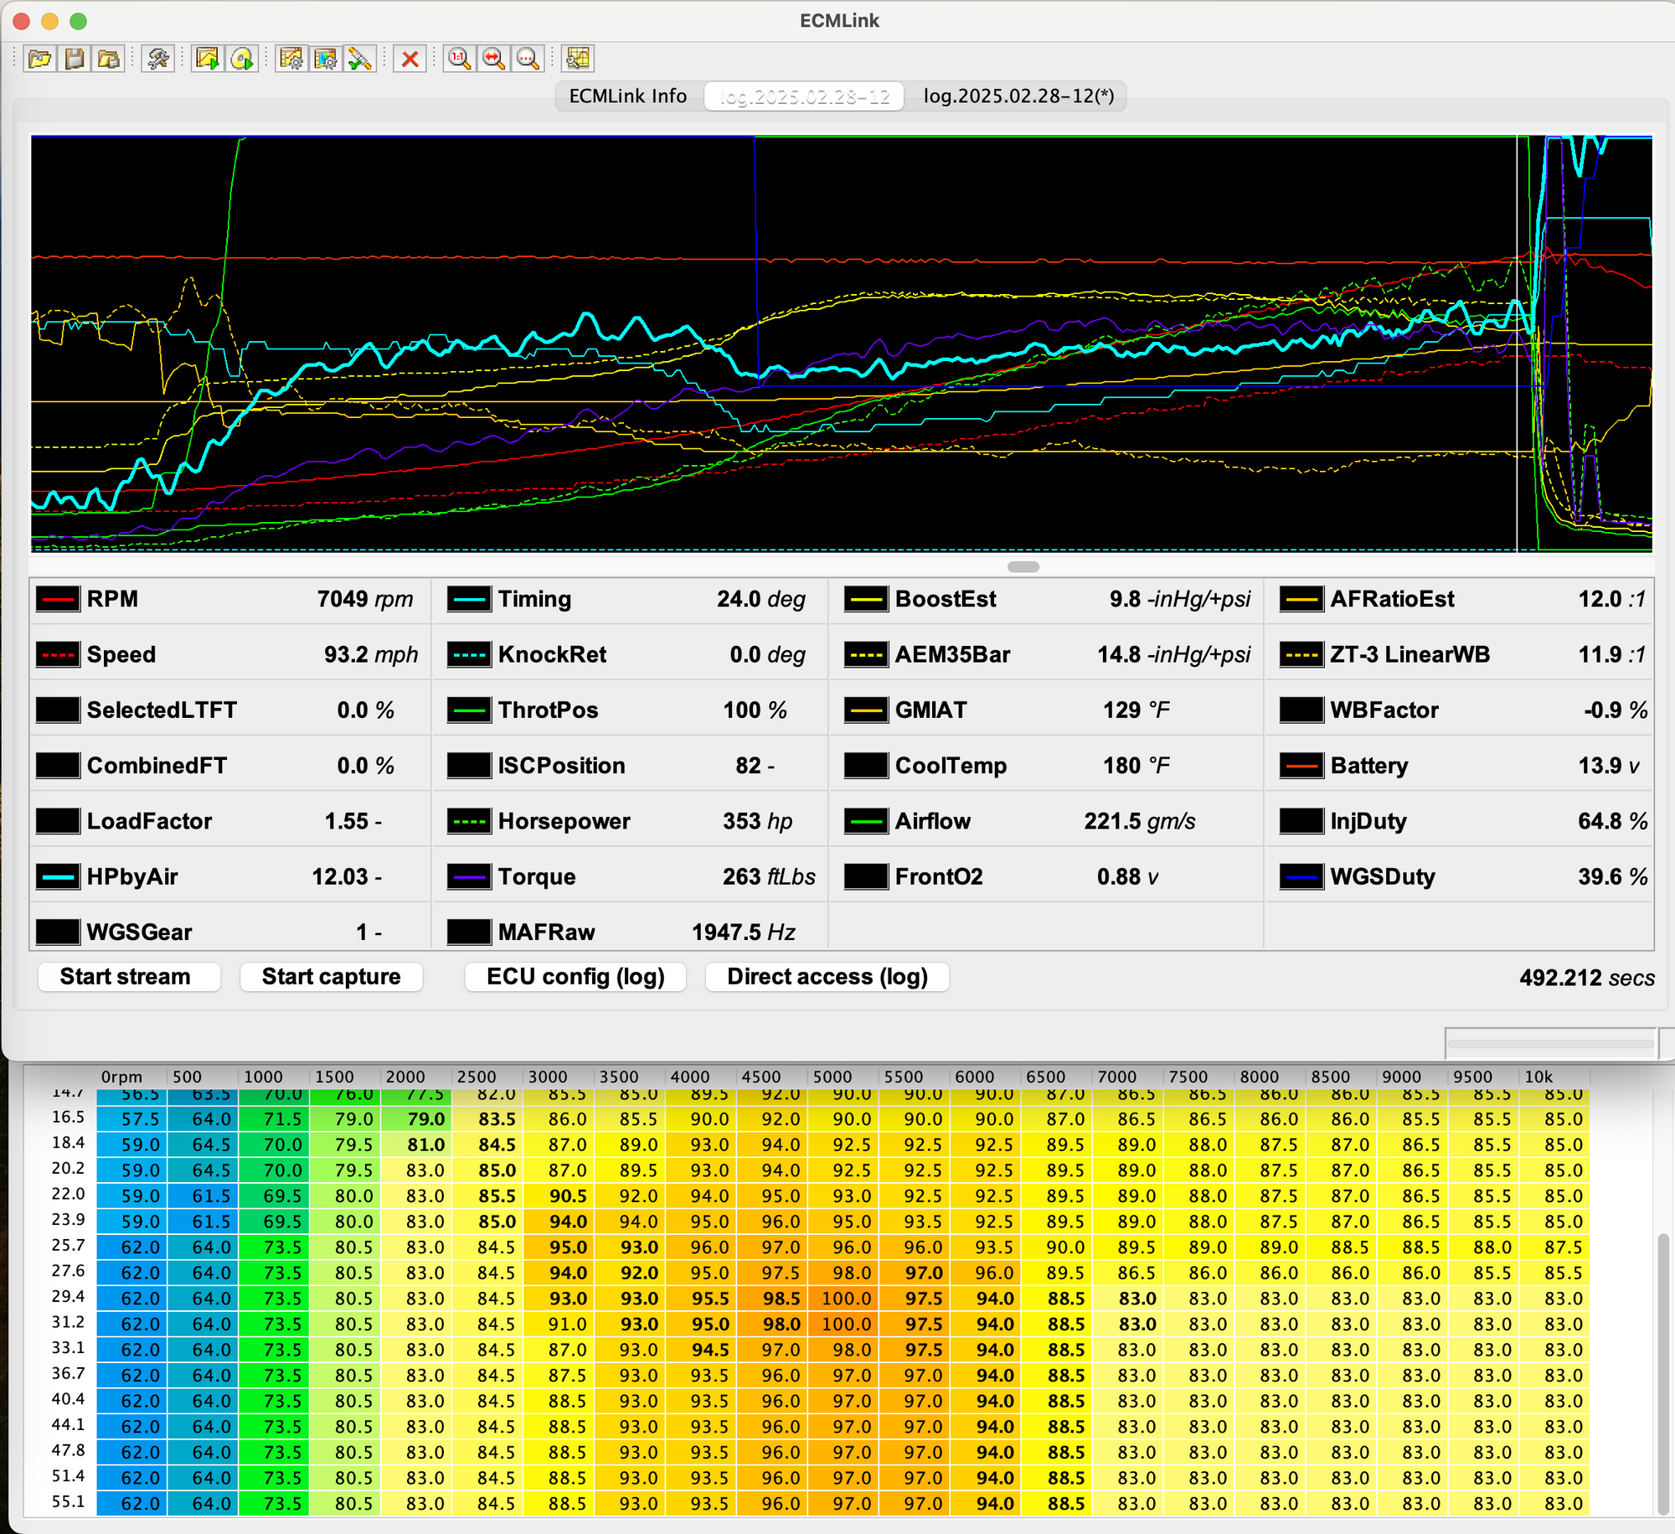
Task: Click the Torque value 263 ftLbs
Action: [769, 877]
